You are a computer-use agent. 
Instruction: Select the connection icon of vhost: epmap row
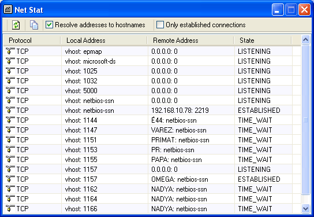coord(10,51)
